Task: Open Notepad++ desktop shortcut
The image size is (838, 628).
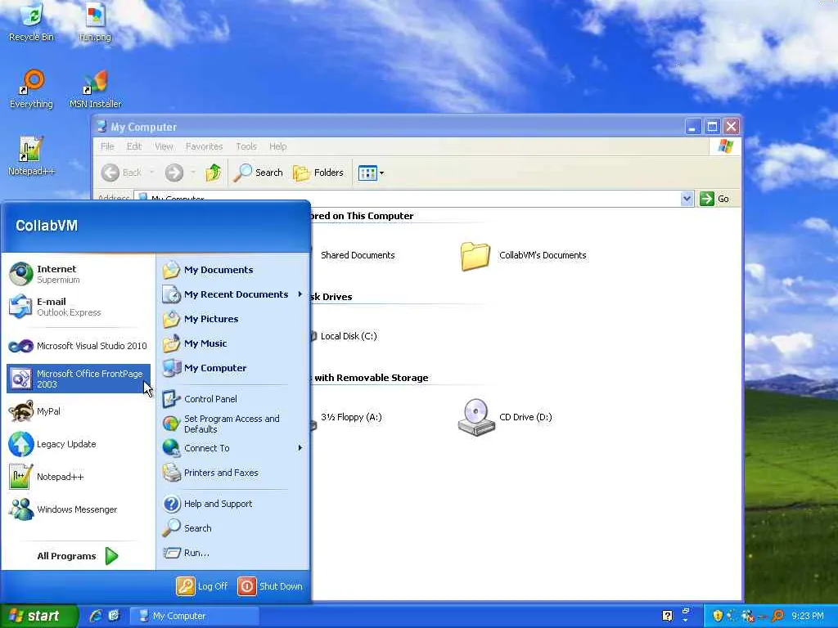Action: tap(31, 156)
